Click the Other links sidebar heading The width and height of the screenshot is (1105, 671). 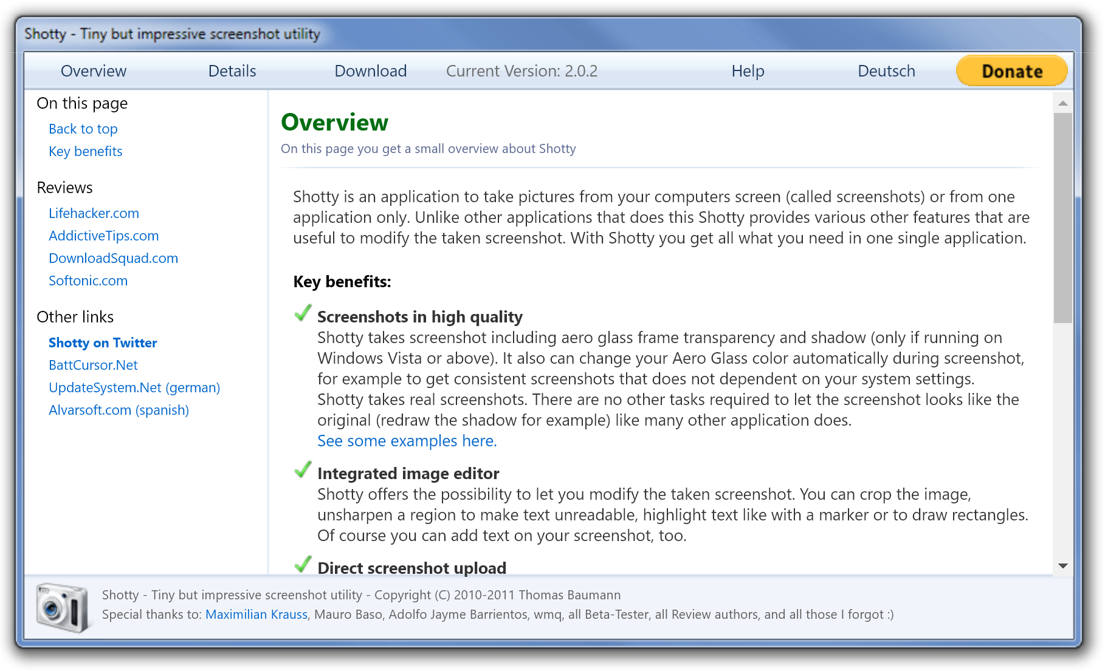(75, 317)
